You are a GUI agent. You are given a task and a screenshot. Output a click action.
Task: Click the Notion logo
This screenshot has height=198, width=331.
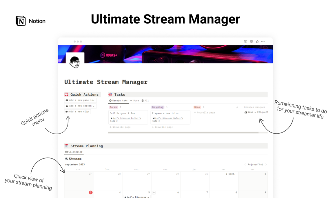coord(20,21)
